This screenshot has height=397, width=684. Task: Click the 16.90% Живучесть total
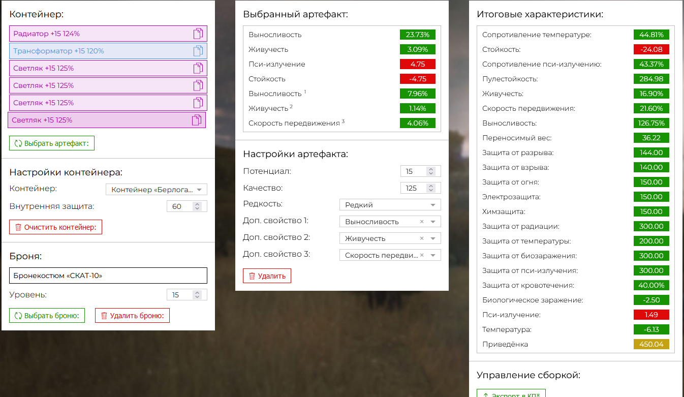pyautogui.click(x=651, y=94)
